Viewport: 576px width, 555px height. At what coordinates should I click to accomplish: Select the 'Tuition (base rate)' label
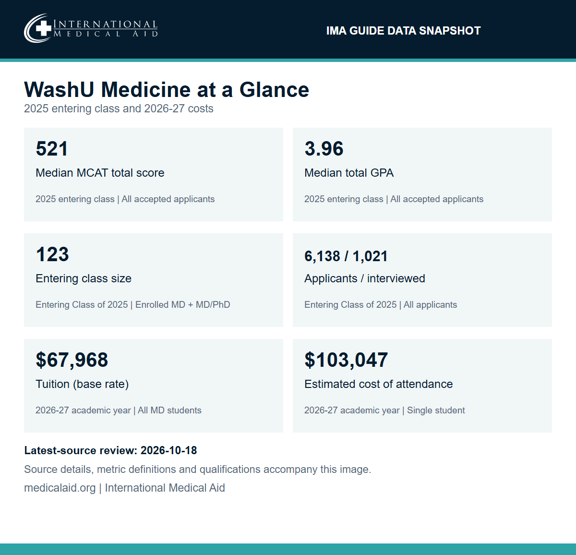tap(82, 384)
